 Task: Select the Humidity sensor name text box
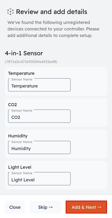[x=39, y=147]
